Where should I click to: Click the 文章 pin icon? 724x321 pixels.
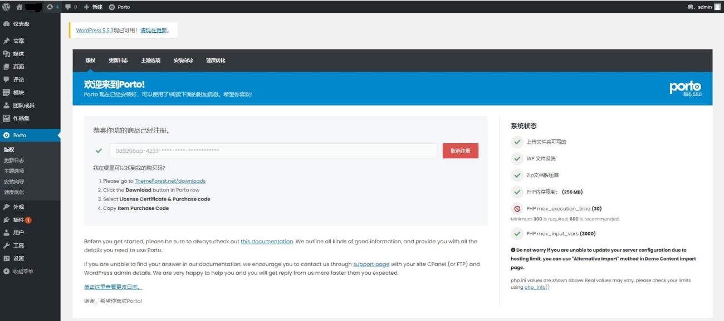(x=7, y=41)
